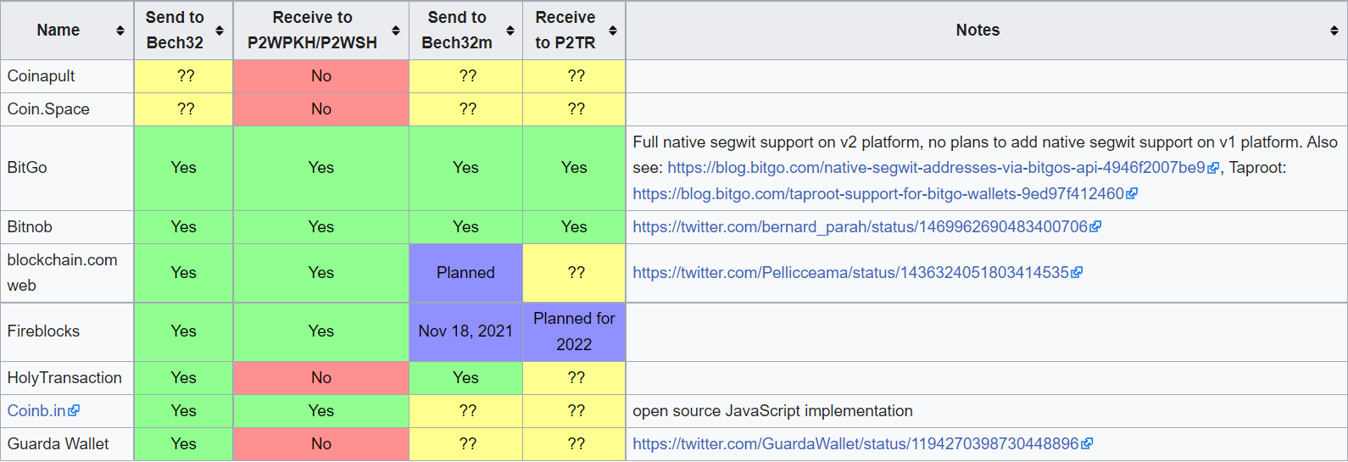Sort table by Name column arrows
Viewport: 1348px width, 462px height.
click(120, 31)
